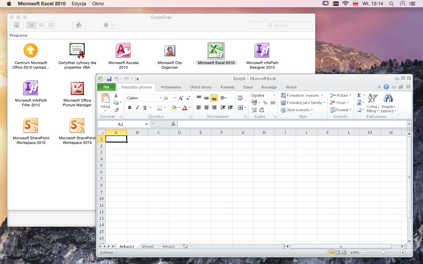Insert function with the fx button
Image resolution: width=423 pixels, height=264 pixels.
(173, 124)
